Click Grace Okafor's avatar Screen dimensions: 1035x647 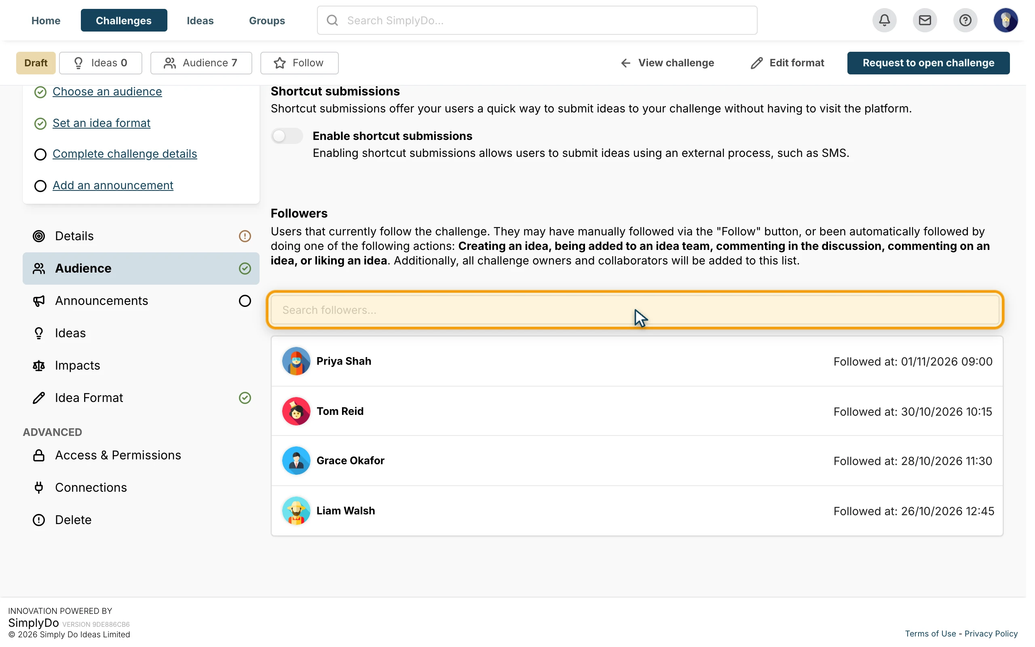(x=296, y=461)
